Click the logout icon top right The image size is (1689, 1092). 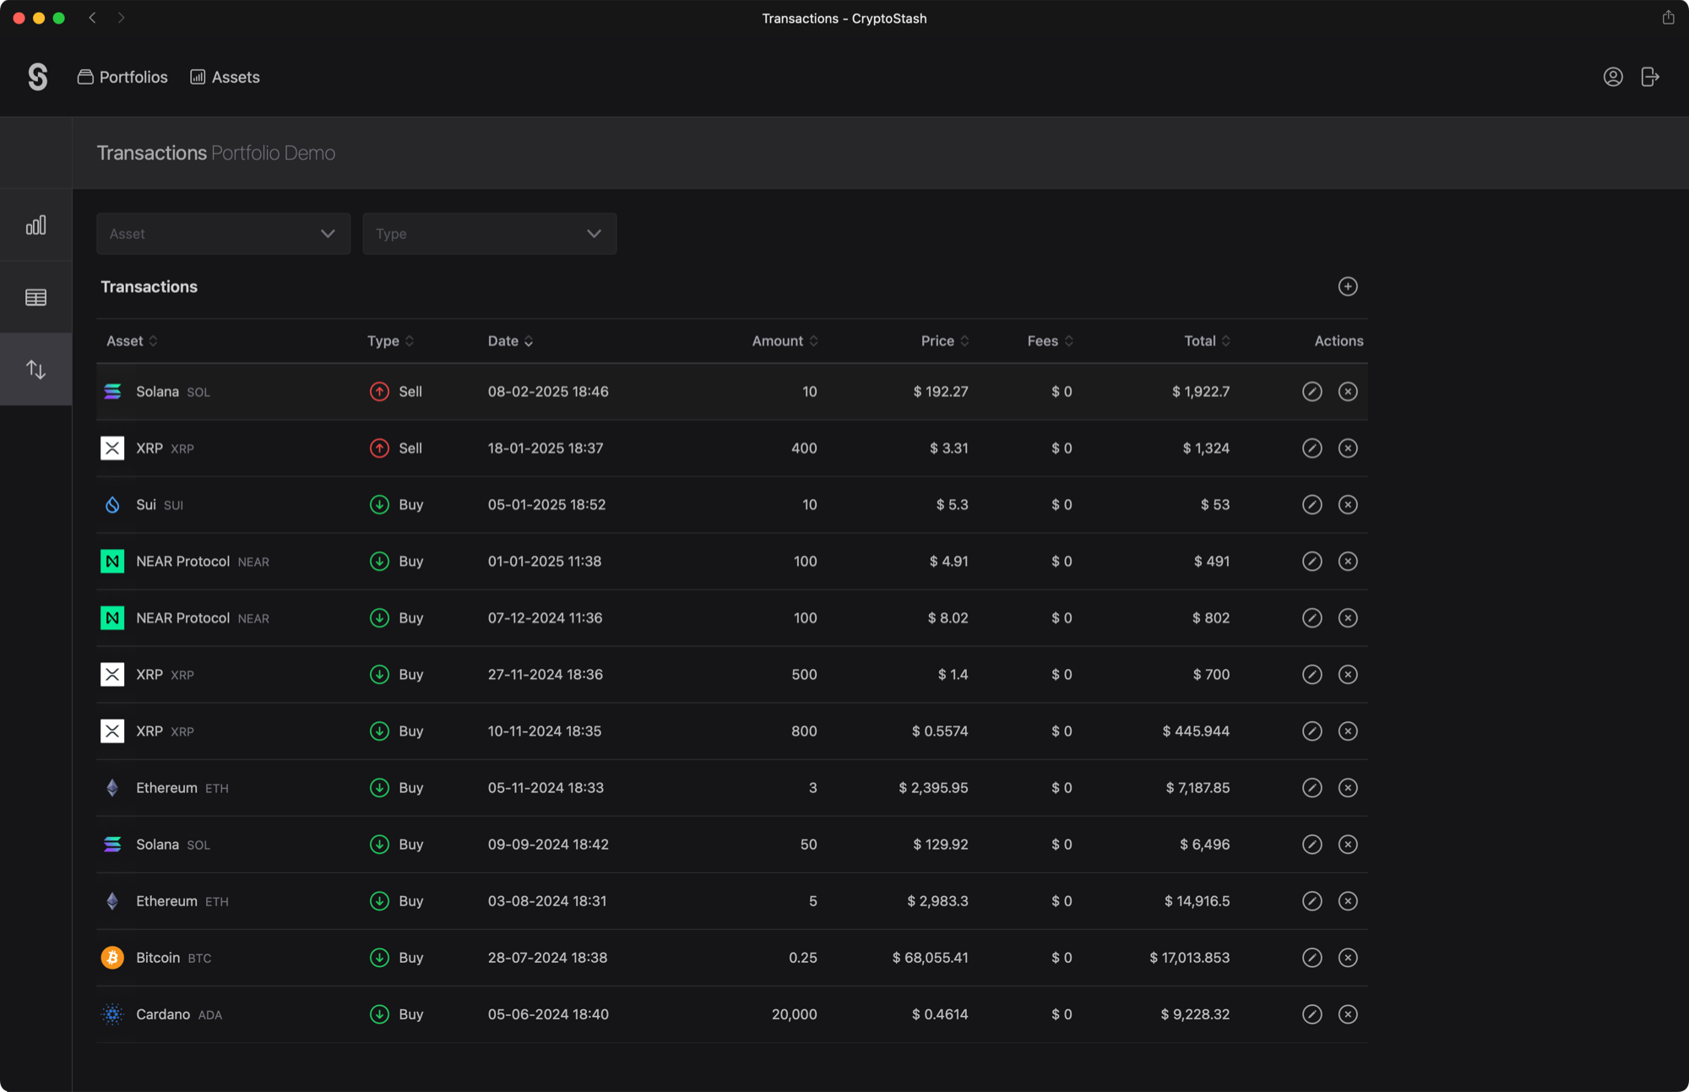pyautogui.click(x=1651, y=76)
